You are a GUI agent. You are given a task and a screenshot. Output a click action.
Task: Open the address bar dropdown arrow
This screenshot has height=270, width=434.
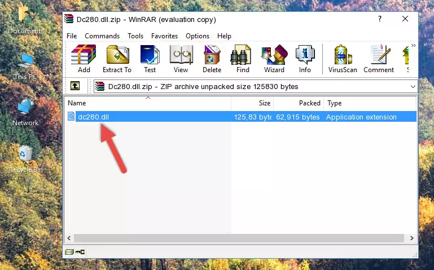(x=413, y=86)
